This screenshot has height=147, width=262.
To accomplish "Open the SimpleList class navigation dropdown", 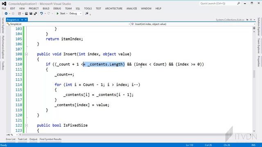I will 129,24.
